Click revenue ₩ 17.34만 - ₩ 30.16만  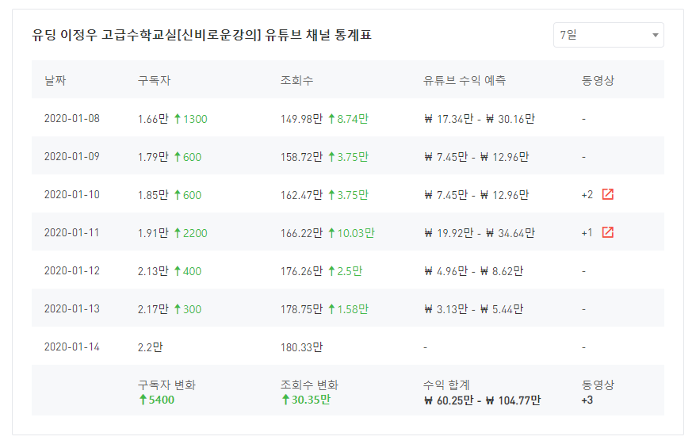tap(480, 119)
